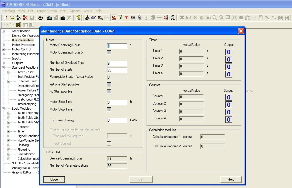Click the Close button in dialog
292x188 pixels.
(54, 179)
